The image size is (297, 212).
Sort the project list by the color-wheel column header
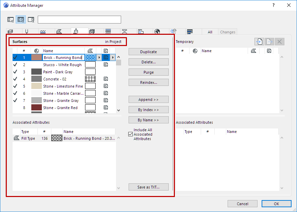pyautogui.click(x=36, y=51)
